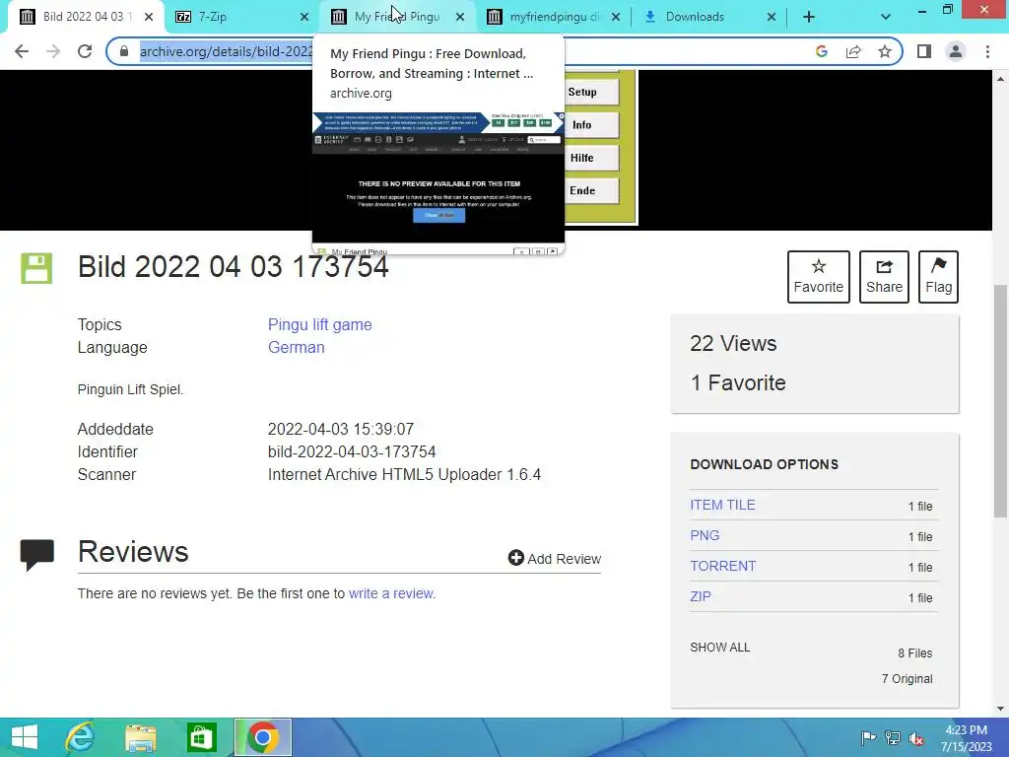Open the Windows Store taskbar icon
The width and height of the screenshot is (1009, 757).
(x=201, y=737)
